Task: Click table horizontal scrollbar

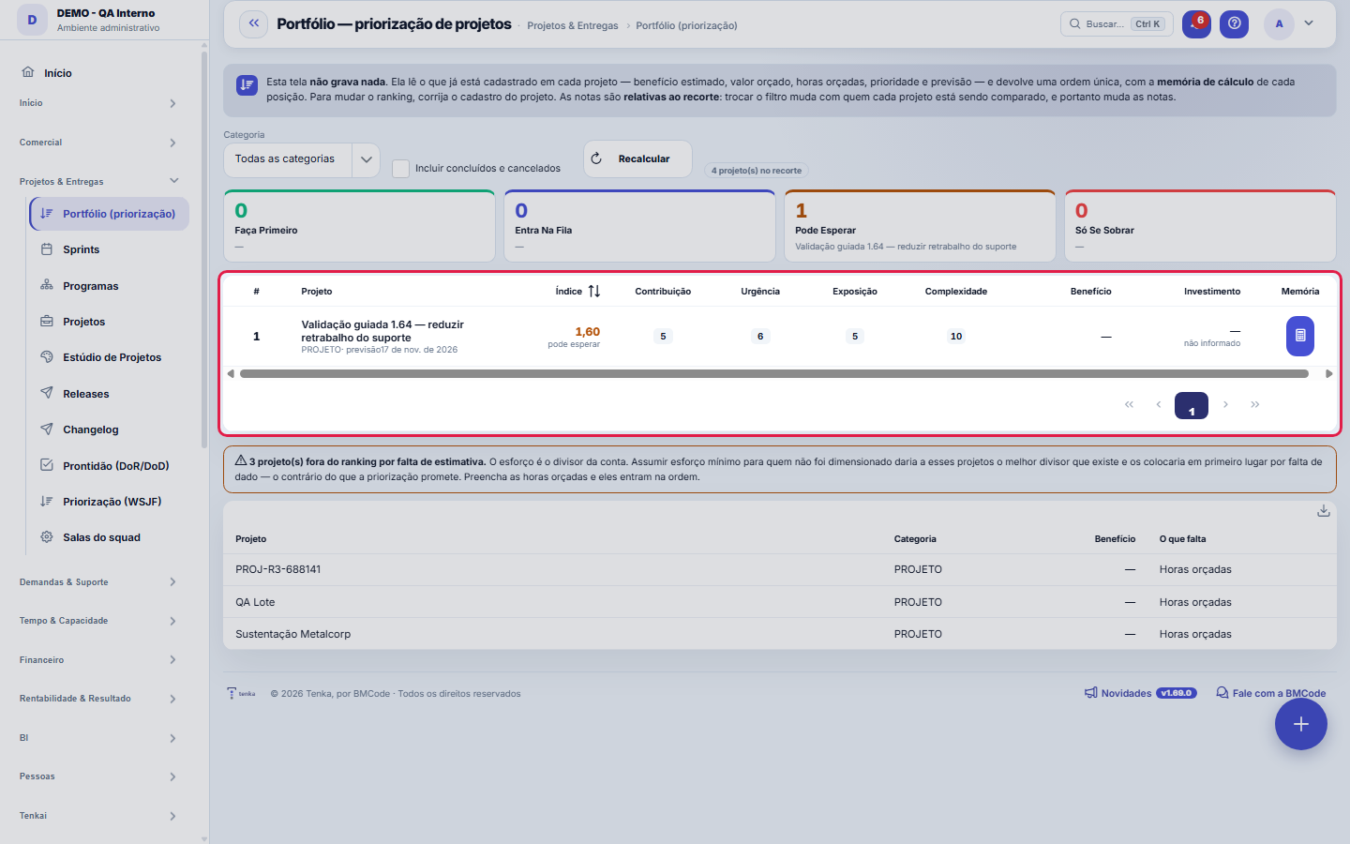Action: point(774,373)
